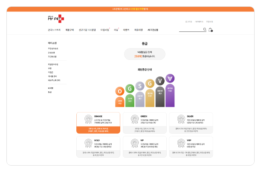This screenshot has height=172, width=261.
Task: Click the search magnifier icon
Action: coord(205,30)
